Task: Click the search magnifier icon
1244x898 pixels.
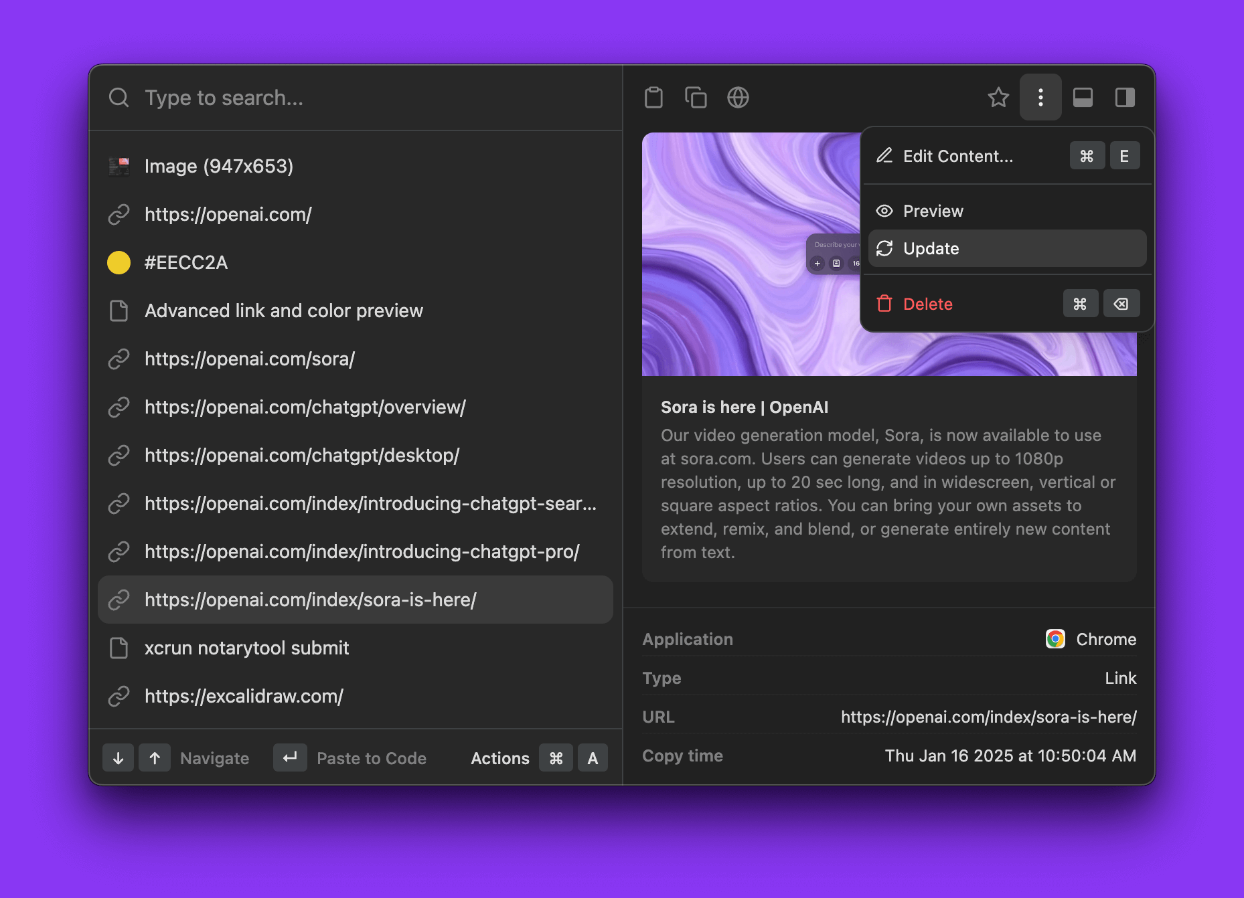Action: tap(119, 98)
